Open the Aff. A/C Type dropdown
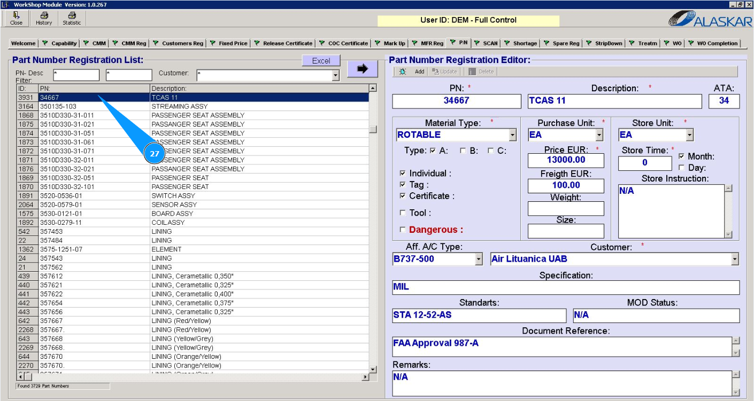This screenshot has height=401, width=754. click(x=478, y=260)
